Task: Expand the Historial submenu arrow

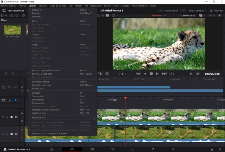Action: click(94, 17)
